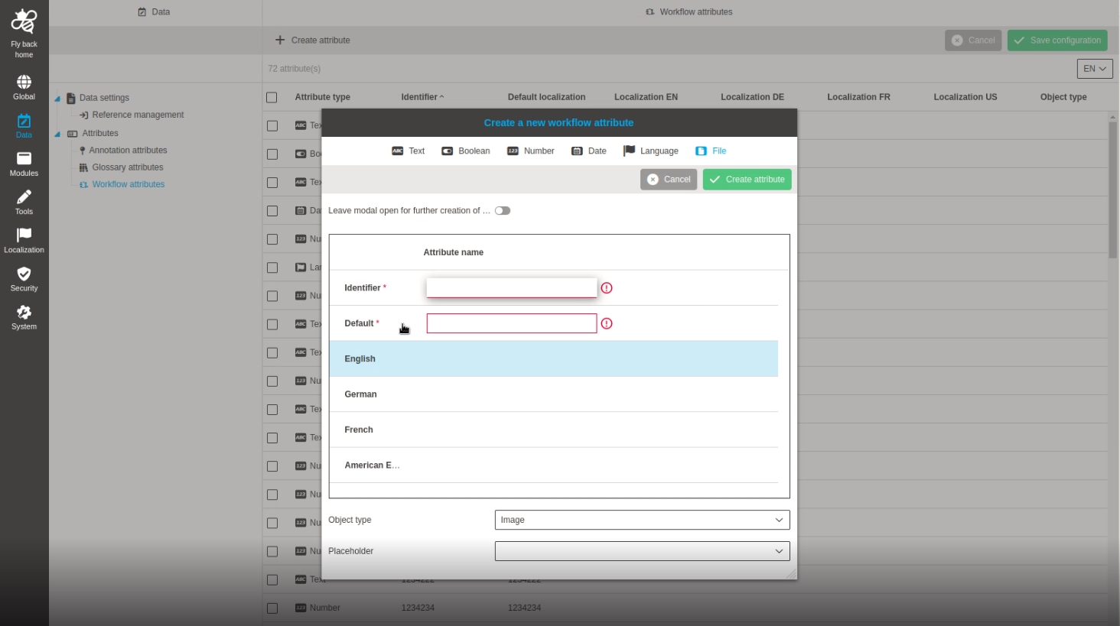Viewport: 1120px width, 626px height.
Task: Click the Attributes tree node icon
Action: (x=73, y=133)
